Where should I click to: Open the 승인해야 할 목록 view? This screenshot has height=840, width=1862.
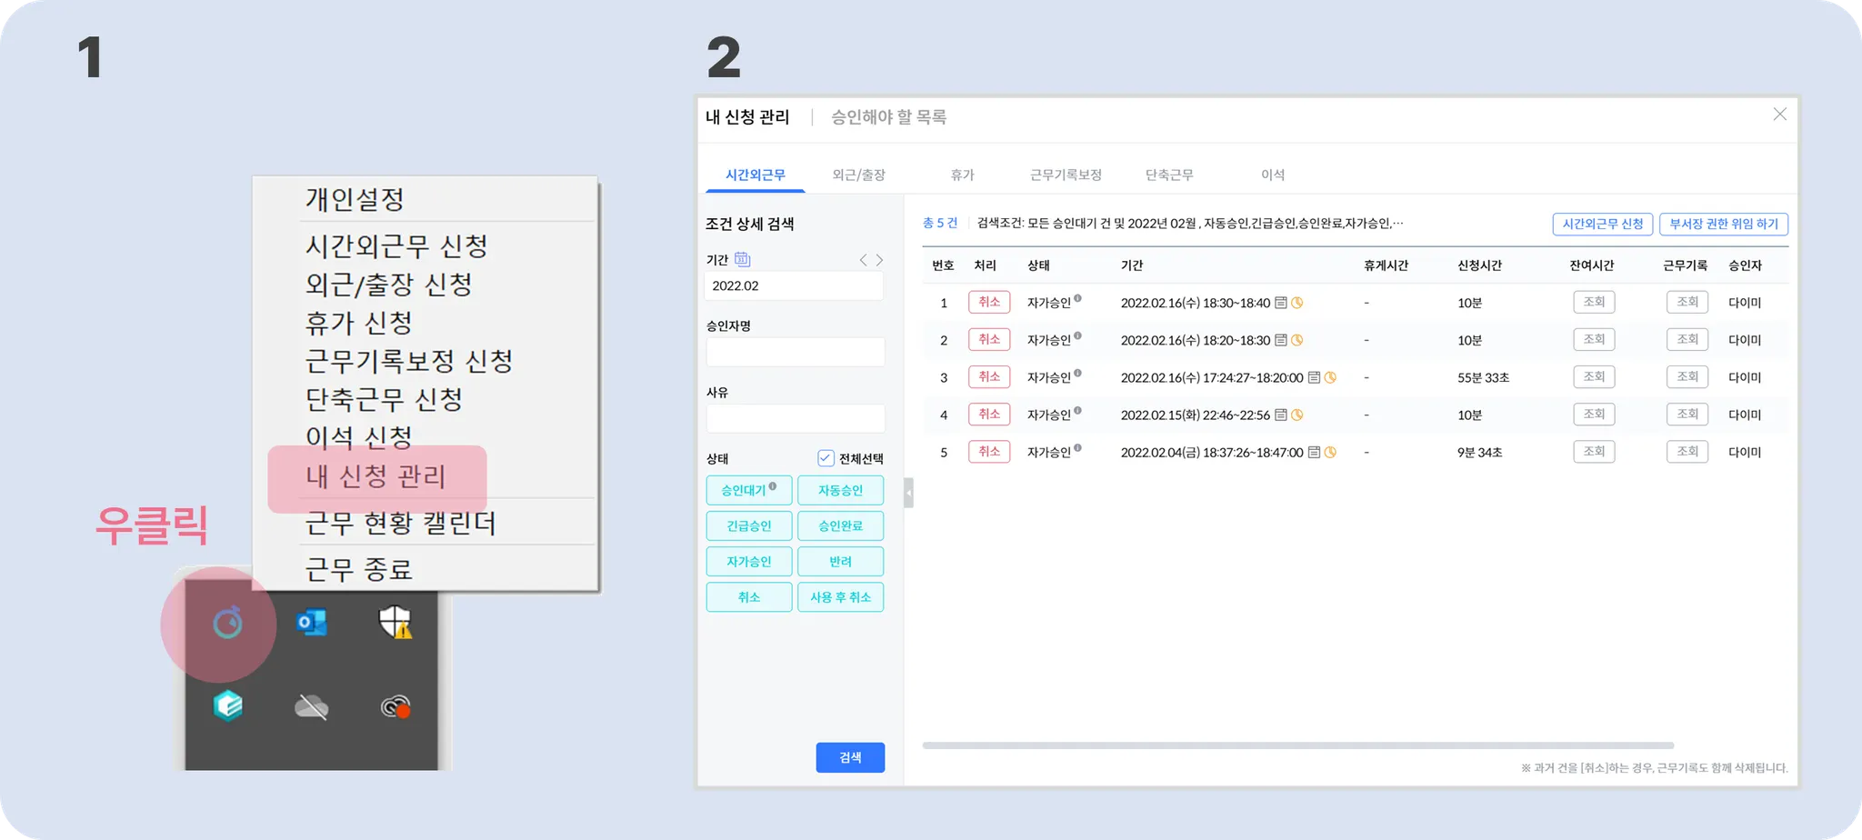tap(889, 117)
